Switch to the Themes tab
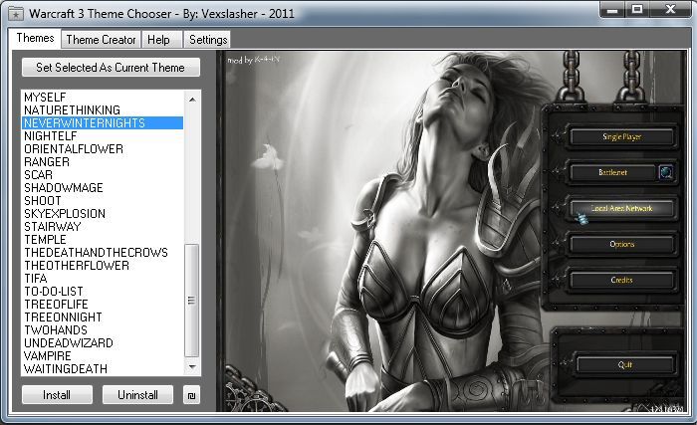The width and height of the screenshot is (697, 425). 35,38
